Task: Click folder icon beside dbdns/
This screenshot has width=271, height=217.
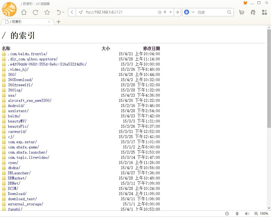Action: pyautogui.click(x=4, y=168)
